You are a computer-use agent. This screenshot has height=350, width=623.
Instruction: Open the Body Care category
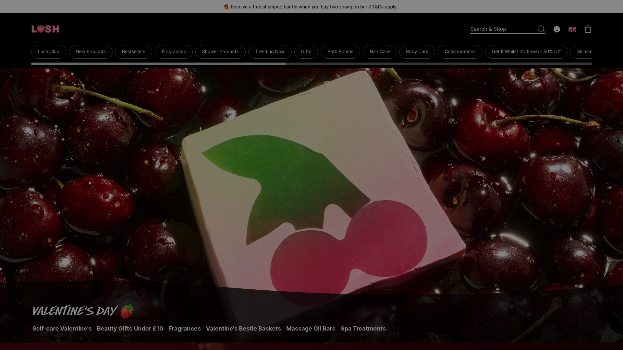tap(417, 52)
